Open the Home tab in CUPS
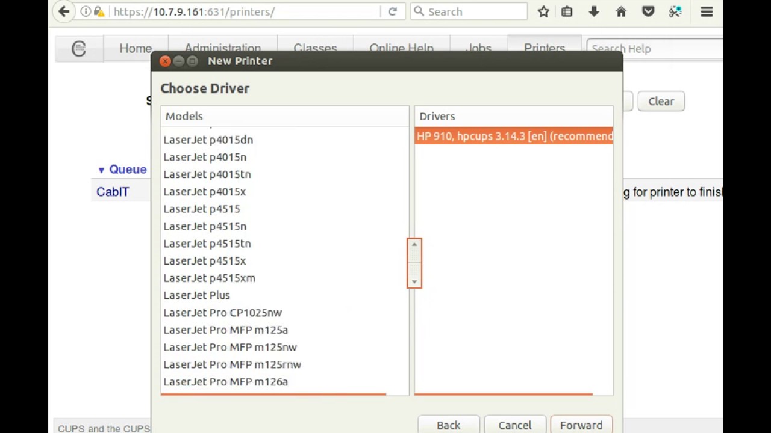Image resolution: width=771 pixels, height=433 pixels. [136, 49]
